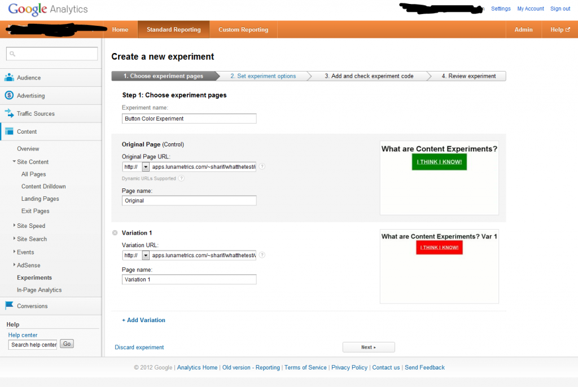The width and height of the screenshot is (578, 387).
Task: Select Landing Pages in sidebar
Action: [x=40, y=199]
